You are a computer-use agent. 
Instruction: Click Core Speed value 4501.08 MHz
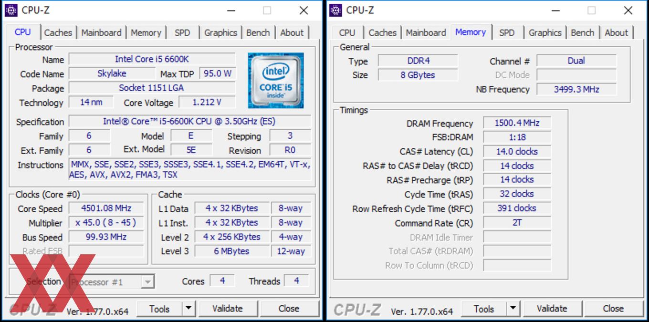point(106,208)
